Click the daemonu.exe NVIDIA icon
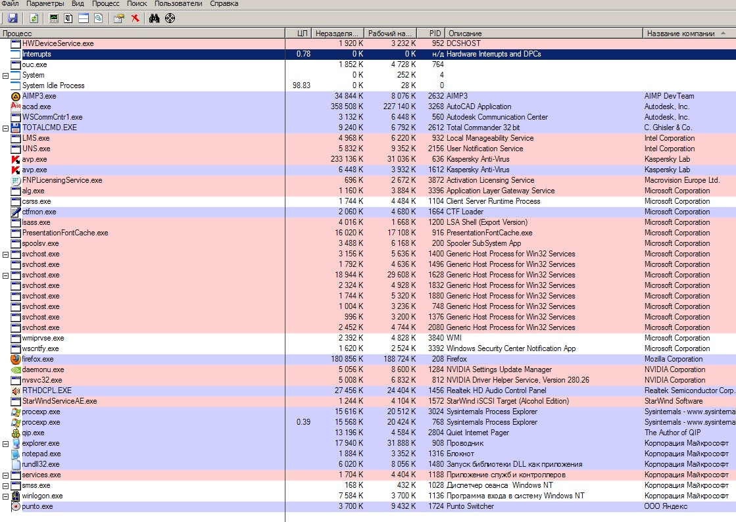This screenshot has width=736, height=522. pos(16,369)
